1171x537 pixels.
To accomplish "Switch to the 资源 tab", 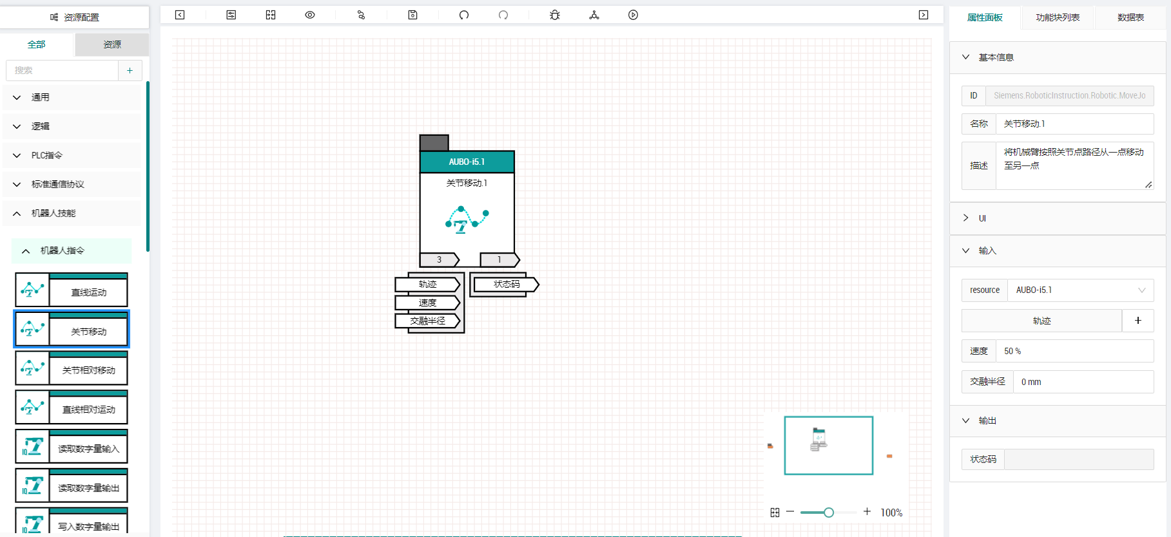I will (x=112, y=44).
